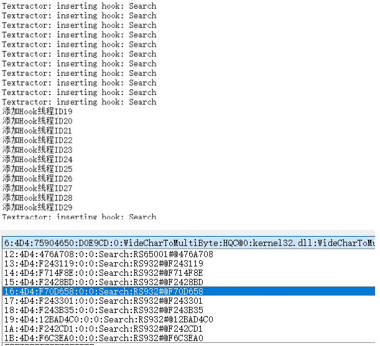
Task: Click log line 添加Hook线程ID21
Action: tap(37, 130)
